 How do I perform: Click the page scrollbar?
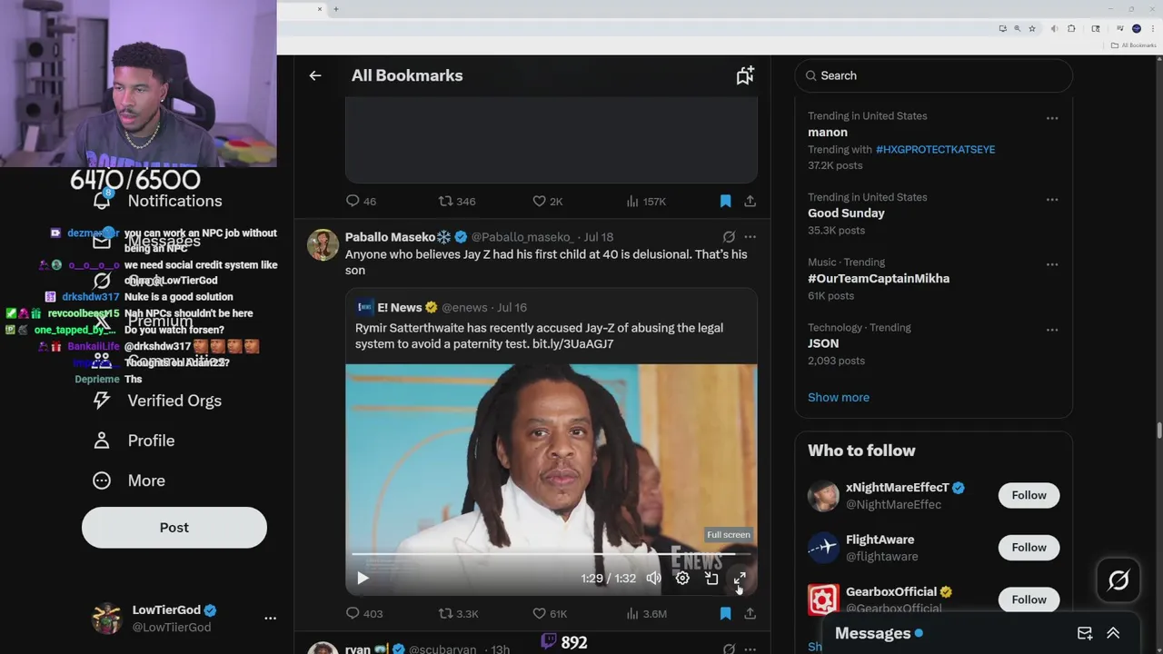point(1158,431)
